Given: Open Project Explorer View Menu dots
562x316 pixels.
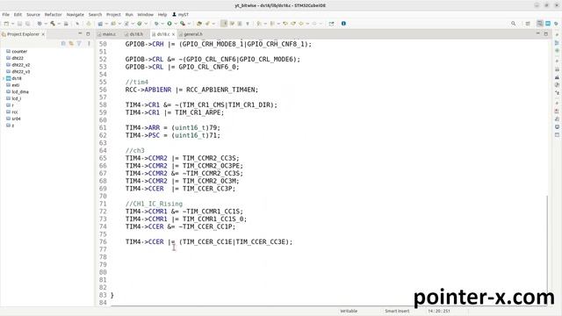Looking at the screenshot, I should pos(89,43).
